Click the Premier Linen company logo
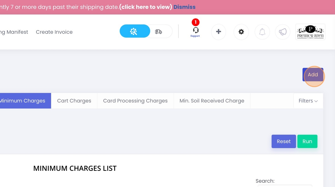This screenshot has width=335, height=187. point(310,32)
